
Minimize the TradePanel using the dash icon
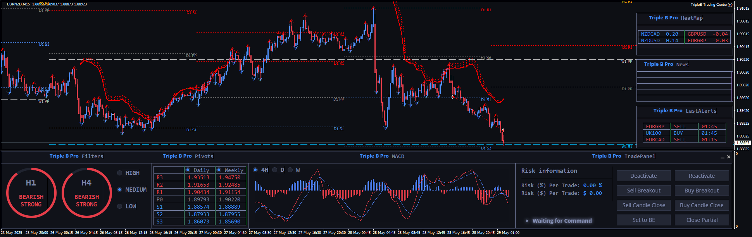pyautogui.click(x=722, y=157)
